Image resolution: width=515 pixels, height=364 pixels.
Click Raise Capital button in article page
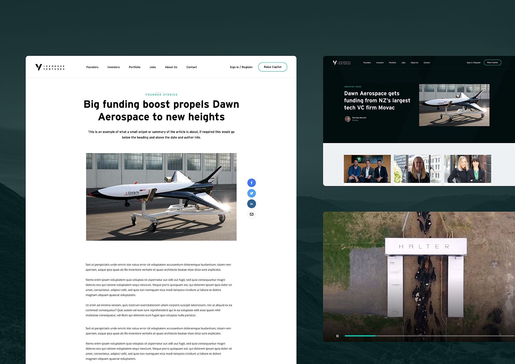273,67
